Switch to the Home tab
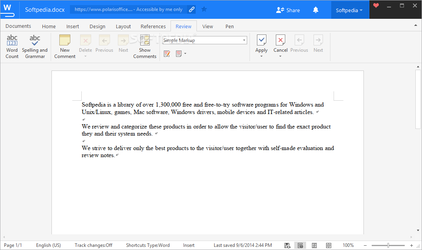The width and height of the screenshot is (422, 250). pos(49,26)
